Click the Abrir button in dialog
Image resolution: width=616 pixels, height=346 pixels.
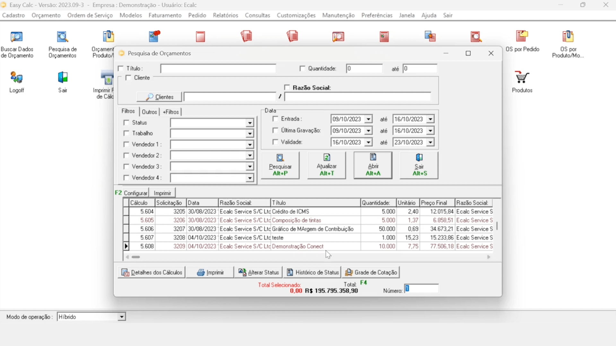tap(373, 165)
